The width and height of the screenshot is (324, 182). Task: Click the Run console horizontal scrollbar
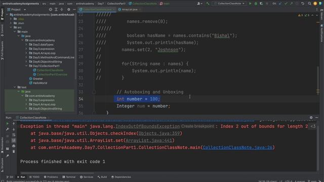click(57, 173)
